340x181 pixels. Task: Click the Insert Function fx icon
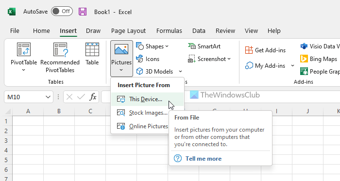pos(93,97)
